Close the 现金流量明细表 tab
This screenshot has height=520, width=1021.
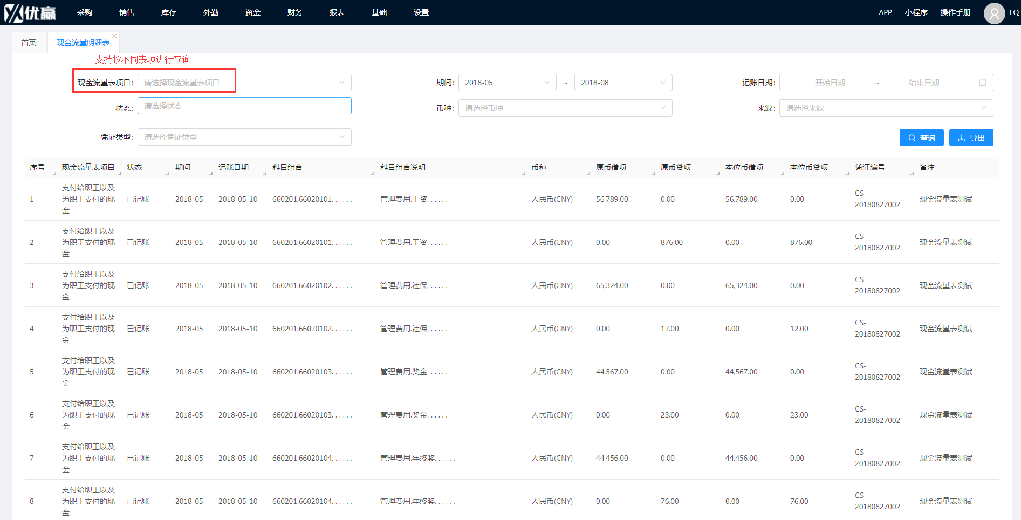pos(114,36)
